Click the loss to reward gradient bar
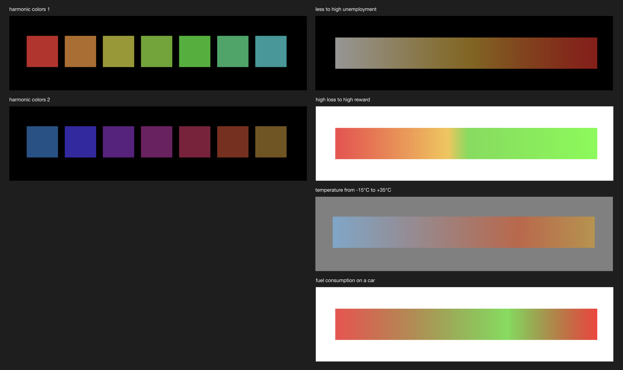 tap(466, 144)
